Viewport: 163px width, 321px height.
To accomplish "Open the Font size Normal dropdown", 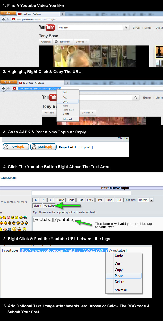I will [x=146, y=200].
